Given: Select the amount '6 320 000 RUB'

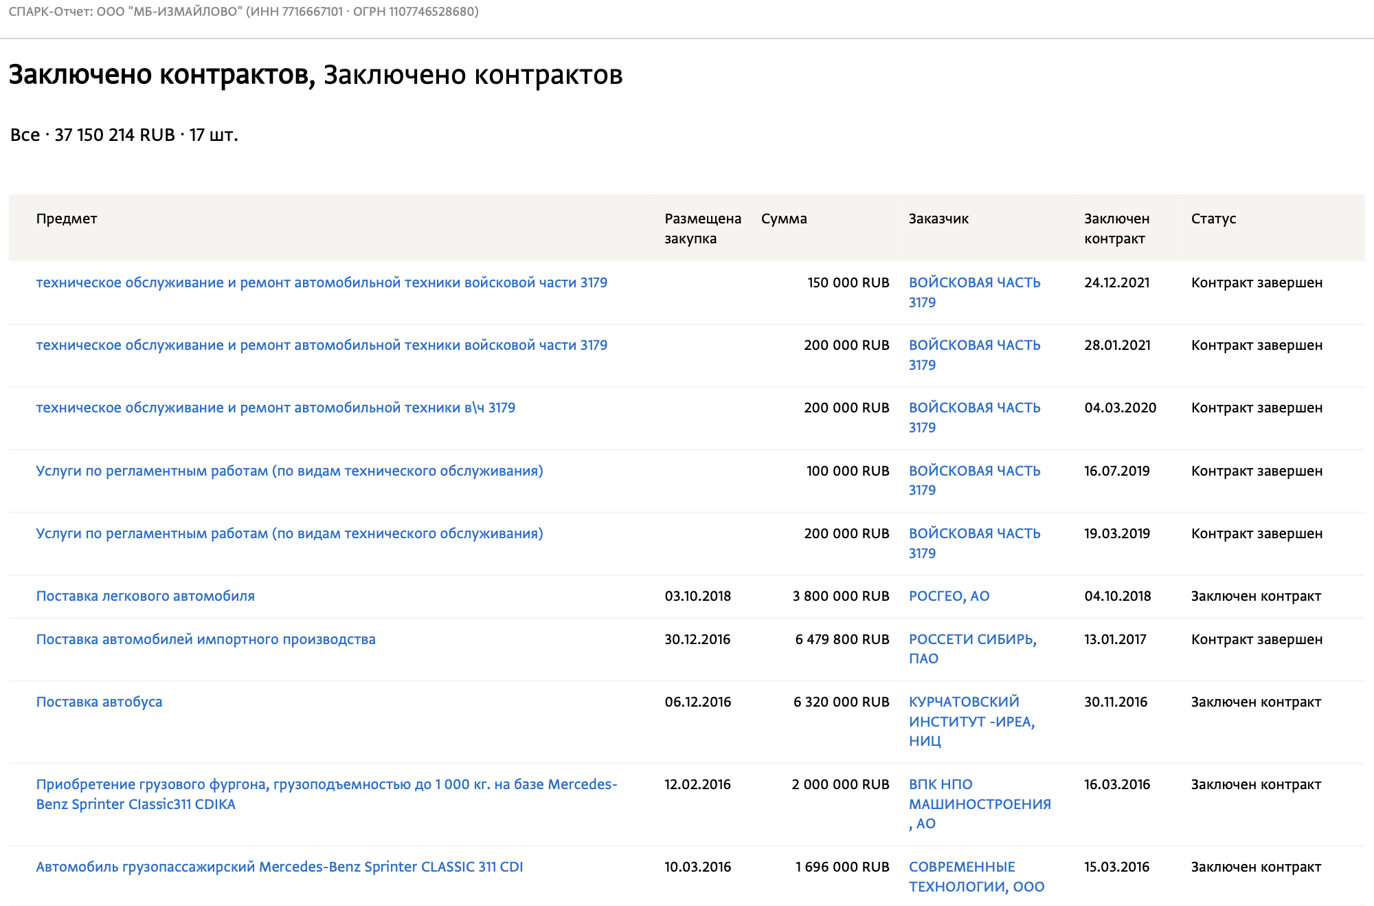Looking at the screenshot, I should [842, 702].
